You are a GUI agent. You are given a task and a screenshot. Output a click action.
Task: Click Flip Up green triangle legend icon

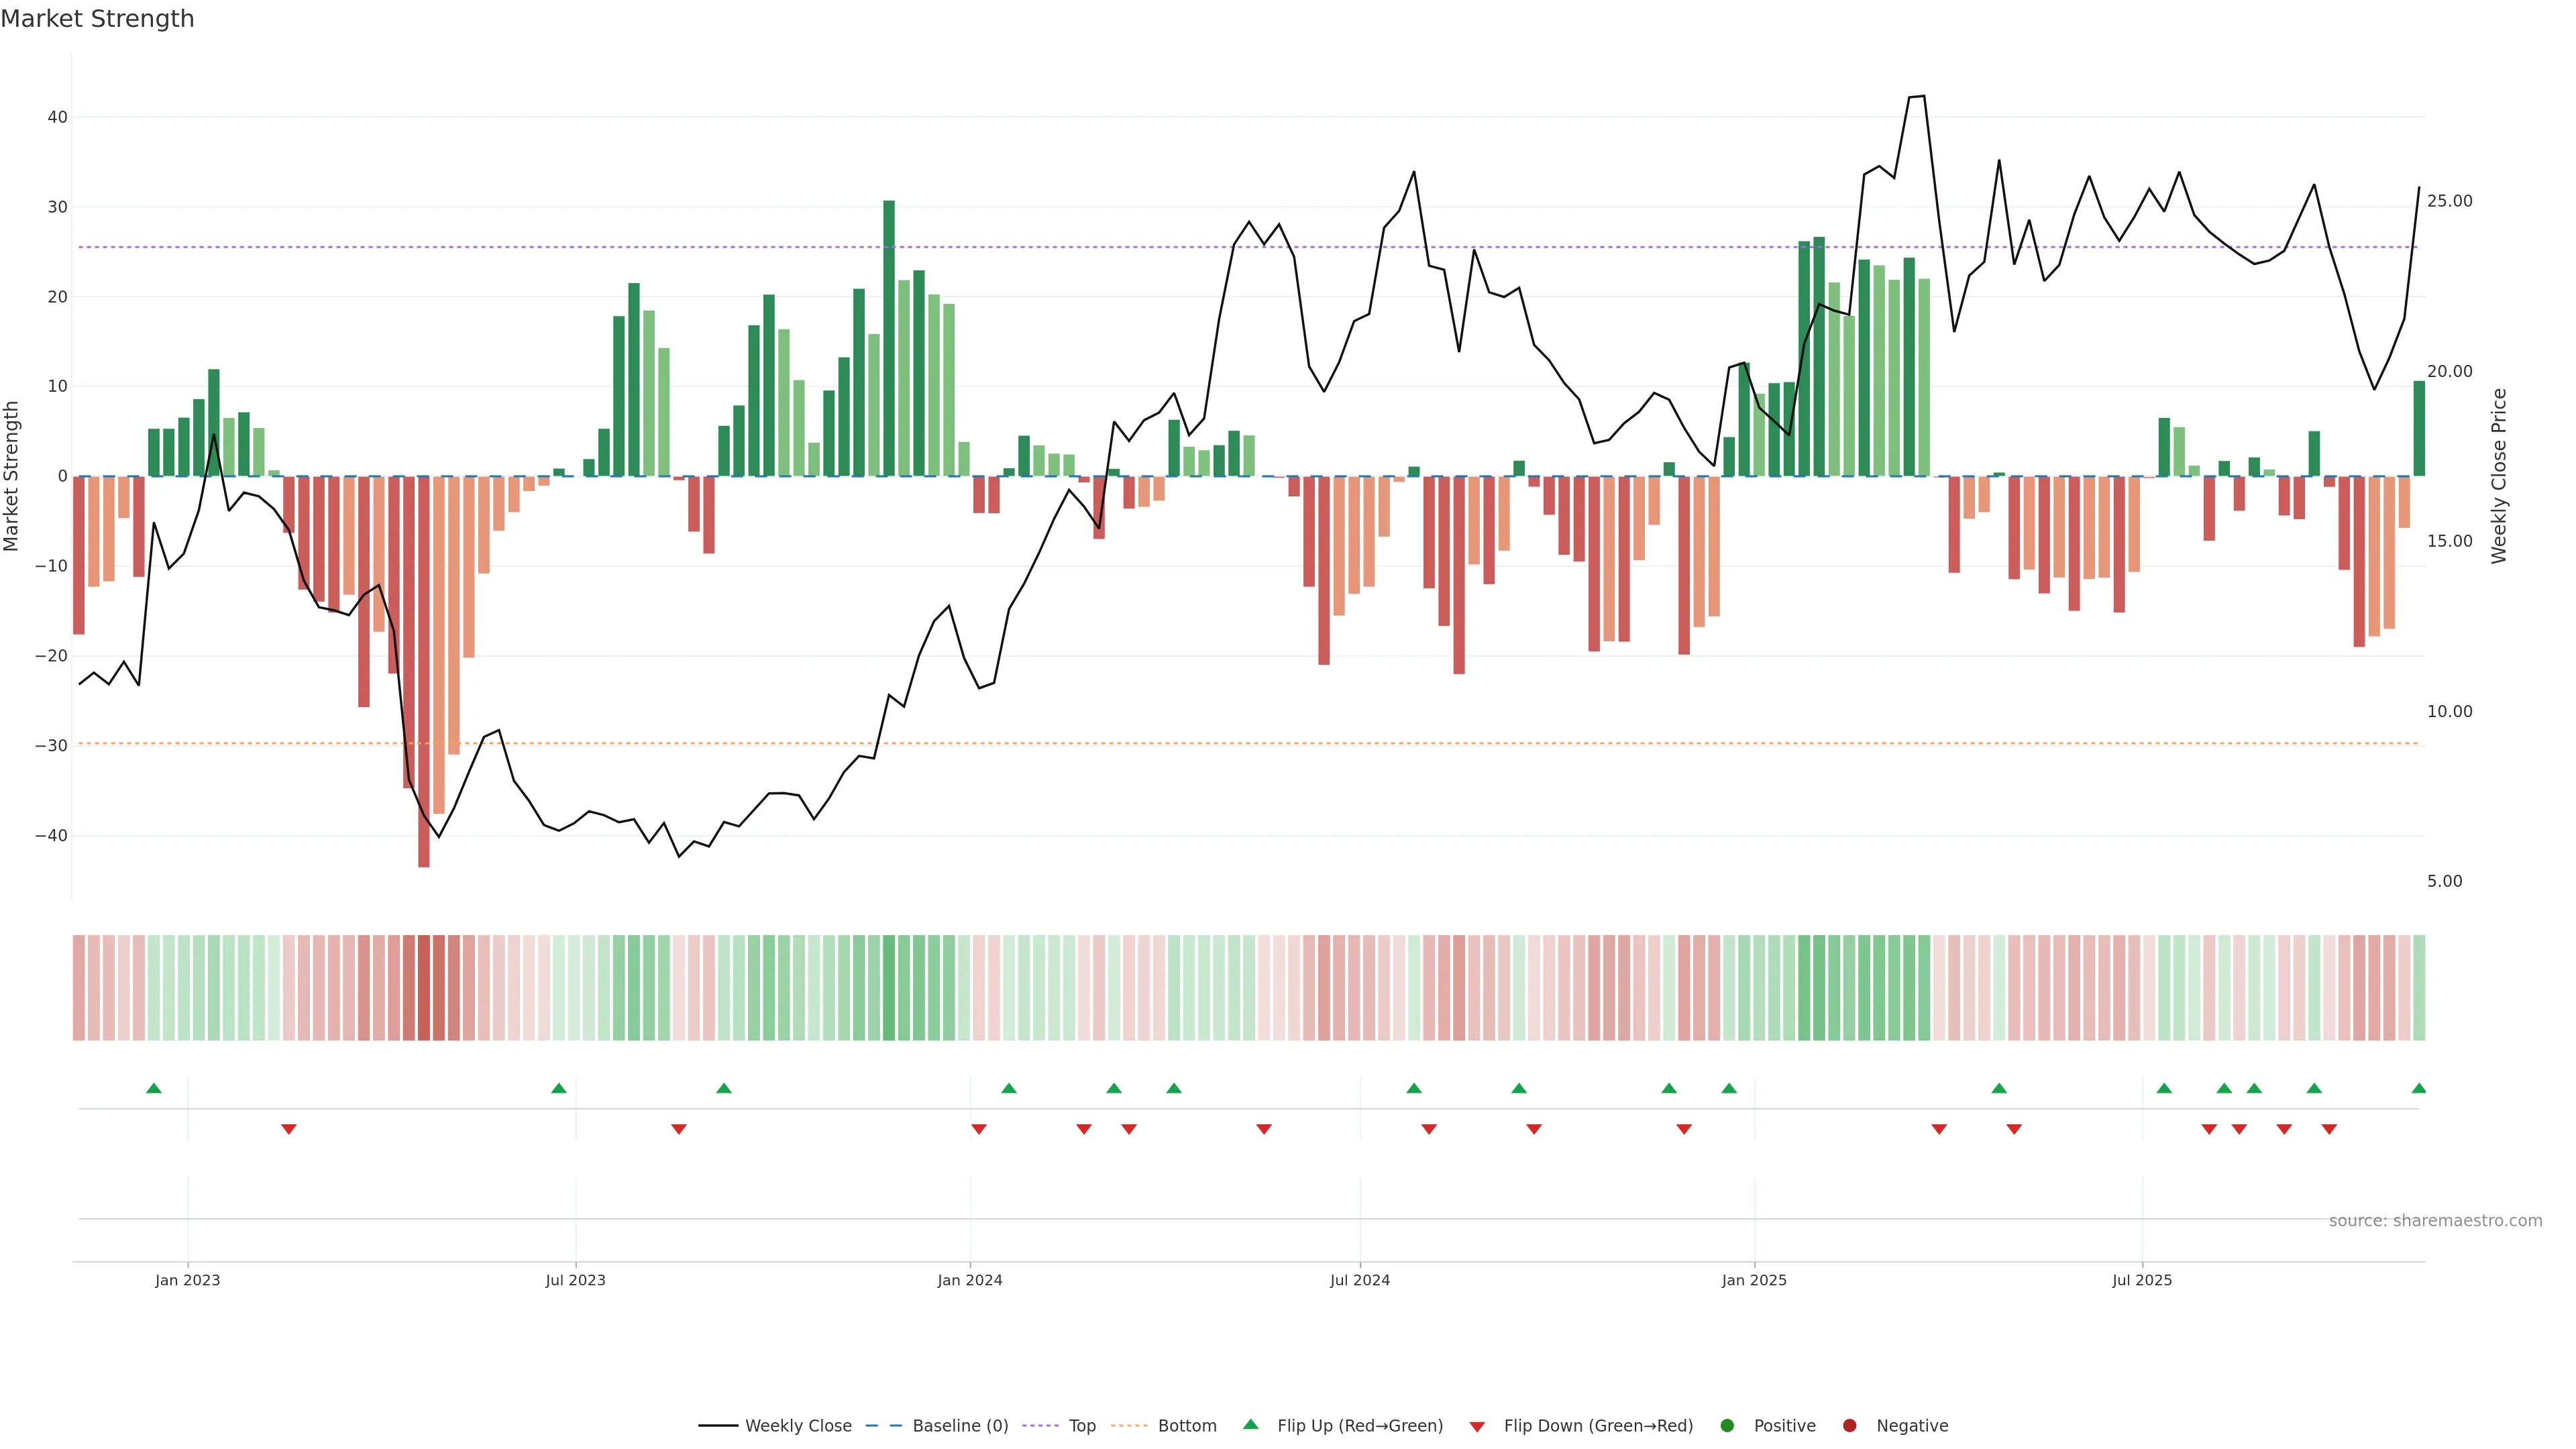coord(1250,1424)
